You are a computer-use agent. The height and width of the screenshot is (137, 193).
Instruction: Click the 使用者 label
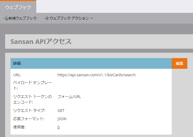(x=19, y=127)
